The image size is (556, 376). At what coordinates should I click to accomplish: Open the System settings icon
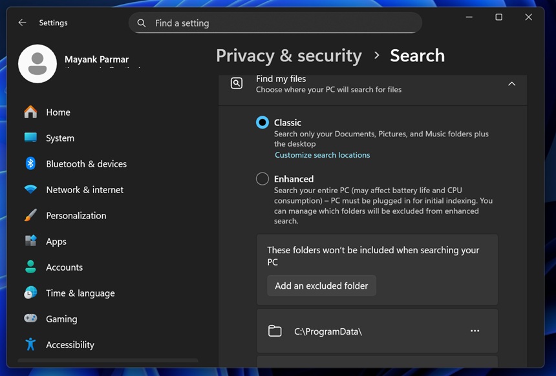pyautogui.click(x=31, y=138)
